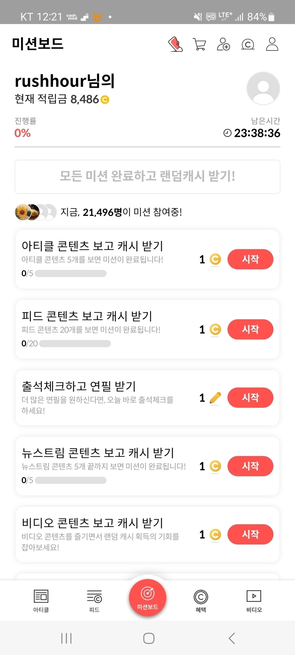
Task: Open the 혜택 tab
Action: coord(201,601)
